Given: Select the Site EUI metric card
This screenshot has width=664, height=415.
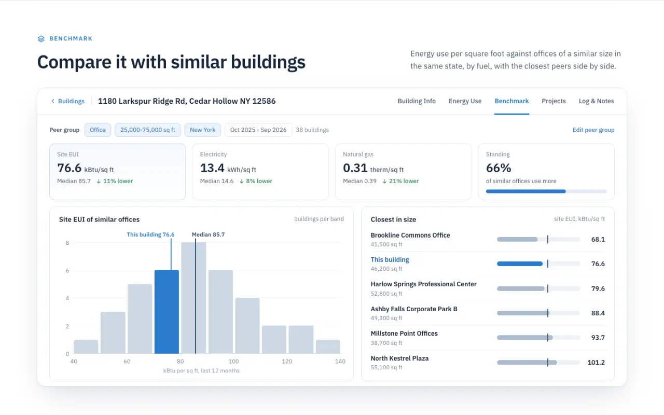Looking at the screenshot, I should (117, 172).
